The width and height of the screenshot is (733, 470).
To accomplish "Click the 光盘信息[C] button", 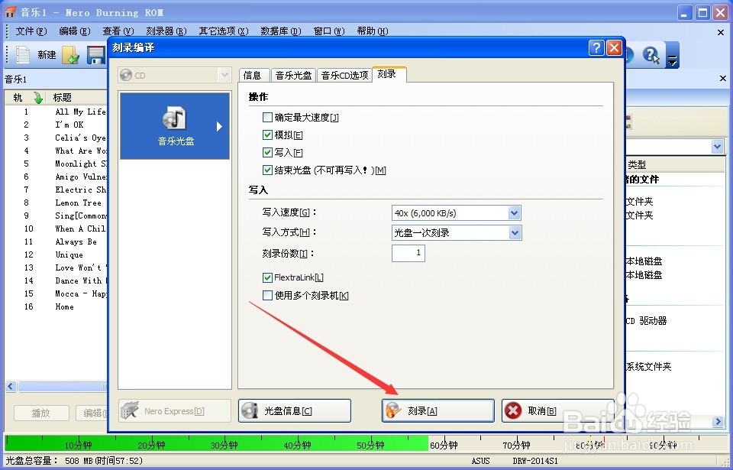I will click(295, 410).
